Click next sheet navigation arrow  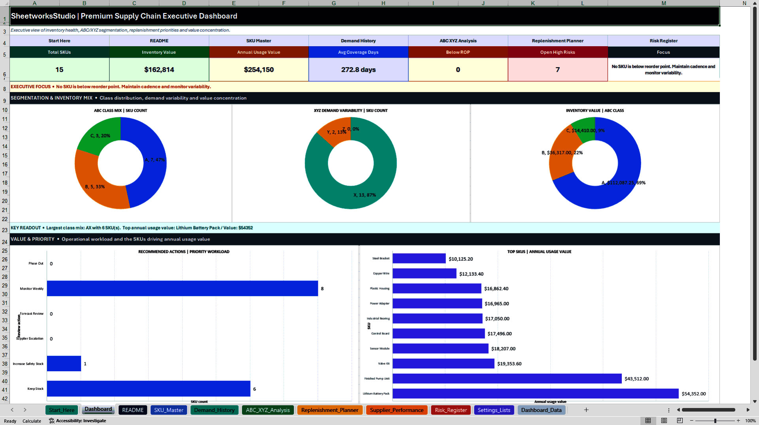click(25, 410)
